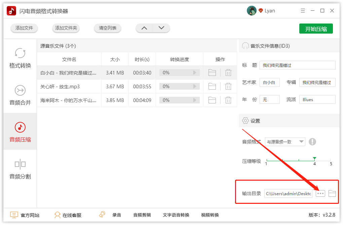
Task: Open the output directory folder icon
Action: (332, 193)
